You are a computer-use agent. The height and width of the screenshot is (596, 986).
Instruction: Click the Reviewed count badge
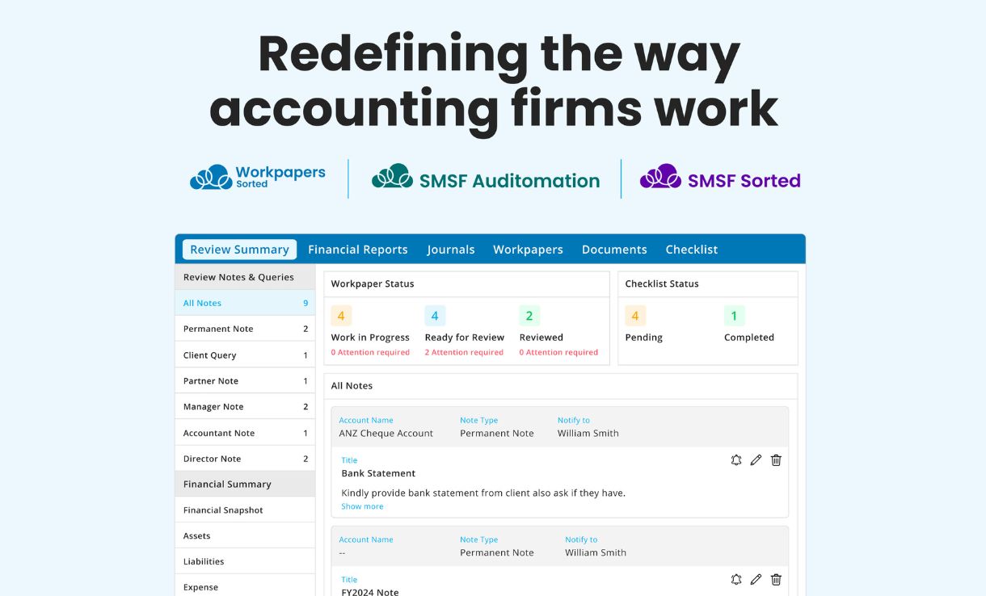(x=529, y=316)
